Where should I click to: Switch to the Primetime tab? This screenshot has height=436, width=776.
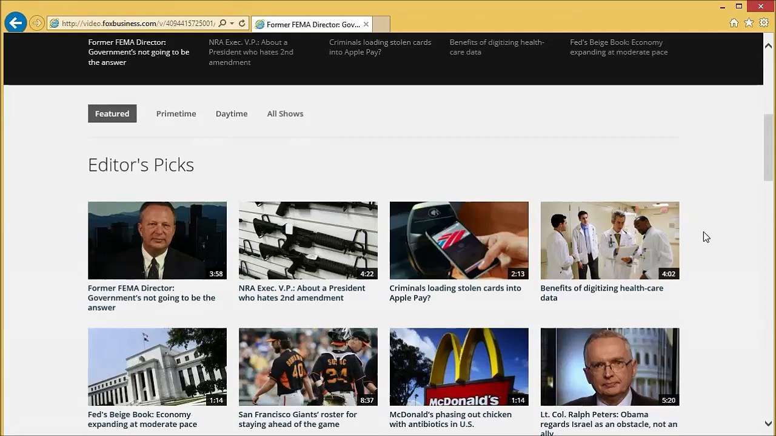(x=176, y=113)
